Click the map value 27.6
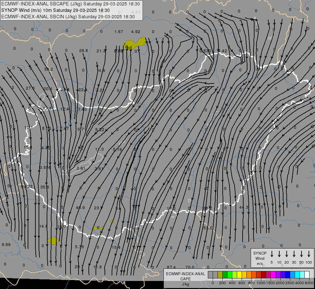Image resolution: width=315 pixels, height=289 pixels. [x=30, y=88]
